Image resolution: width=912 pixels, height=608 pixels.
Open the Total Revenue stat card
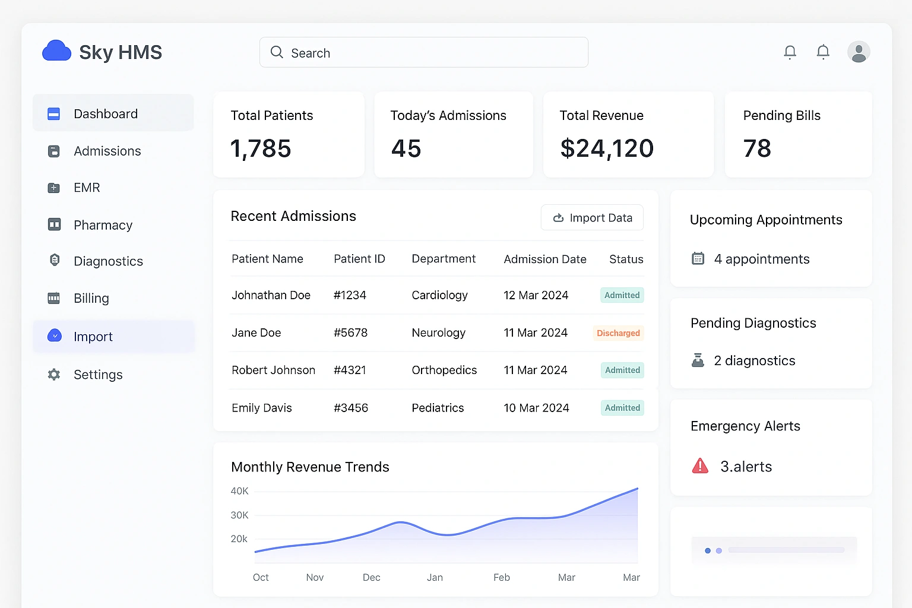click(x=628, y=134)
